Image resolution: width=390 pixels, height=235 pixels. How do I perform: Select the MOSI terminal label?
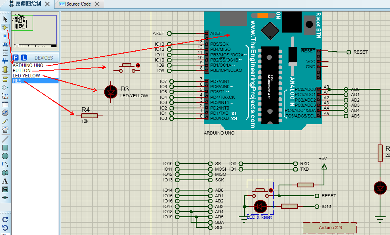[220, 169]
